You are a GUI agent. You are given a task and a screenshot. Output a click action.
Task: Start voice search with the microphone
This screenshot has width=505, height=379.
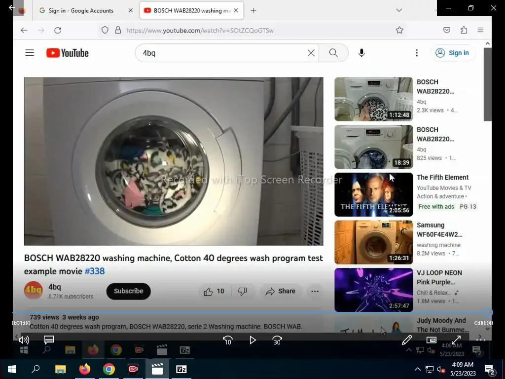(x=361, y=53)
